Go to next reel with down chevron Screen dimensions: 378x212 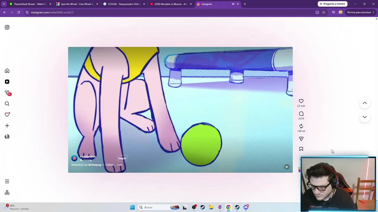pos(365,117)
